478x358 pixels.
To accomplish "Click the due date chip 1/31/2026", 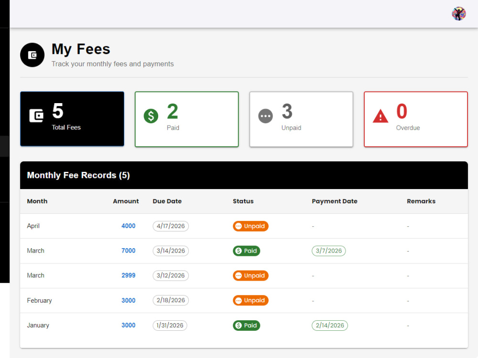I will [170, 326].
